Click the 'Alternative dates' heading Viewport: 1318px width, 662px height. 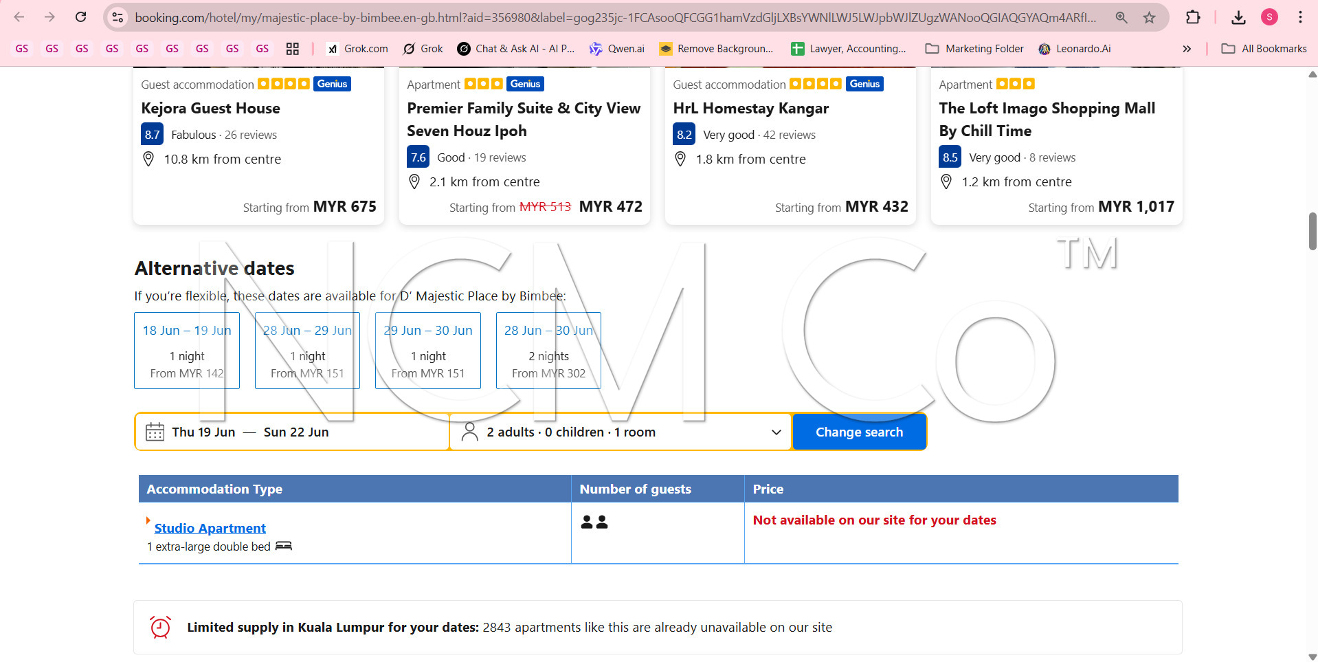coord(214,268)
